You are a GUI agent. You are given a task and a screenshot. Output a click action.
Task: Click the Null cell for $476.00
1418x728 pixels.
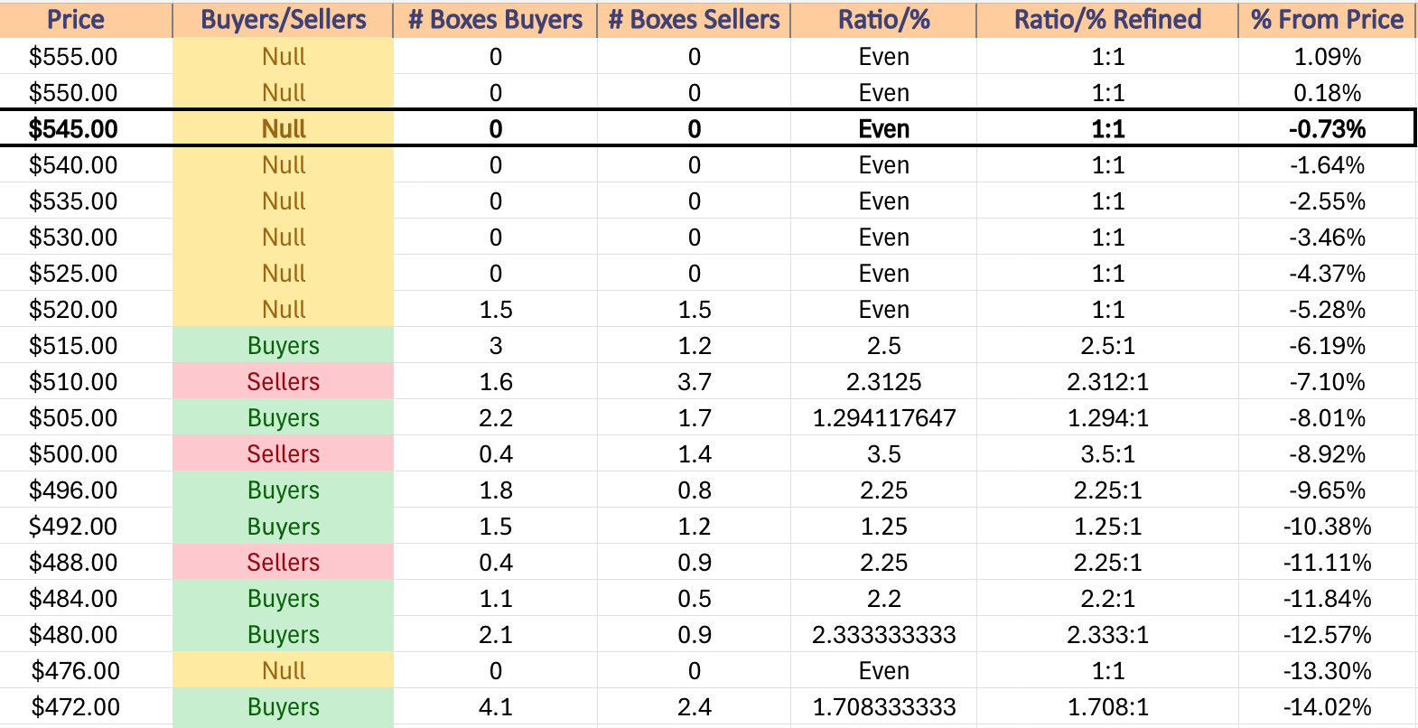coord(283,670)
